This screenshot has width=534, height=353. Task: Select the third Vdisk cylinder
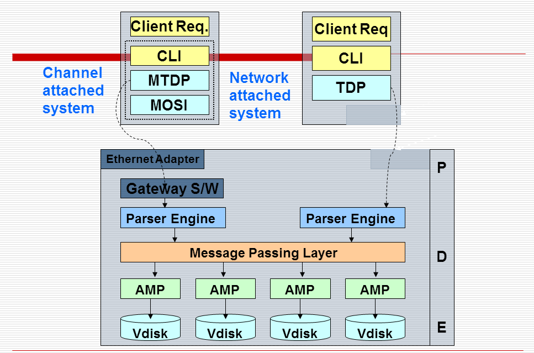300,328
